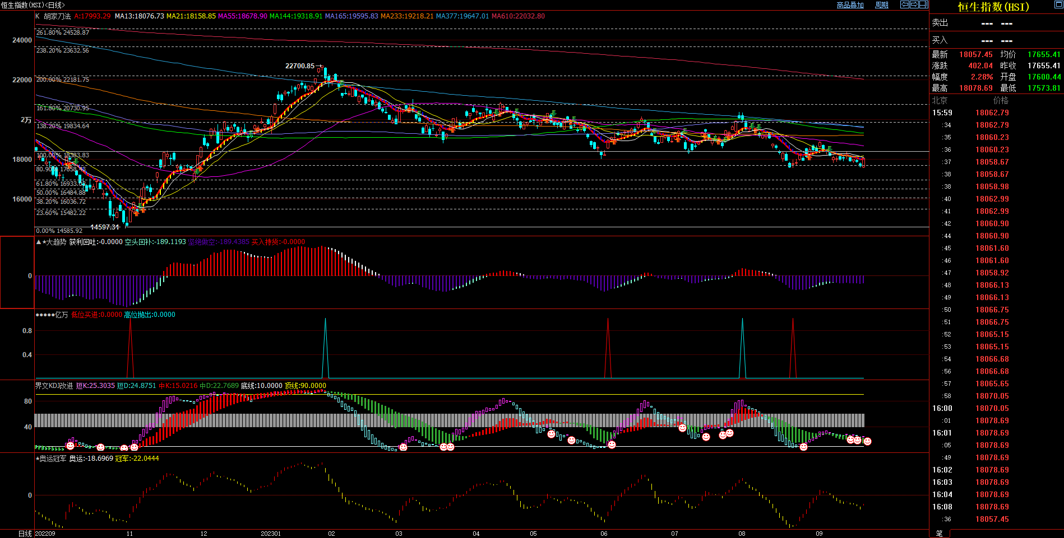Select the 笔 tab below tick list

coord(940,534)
